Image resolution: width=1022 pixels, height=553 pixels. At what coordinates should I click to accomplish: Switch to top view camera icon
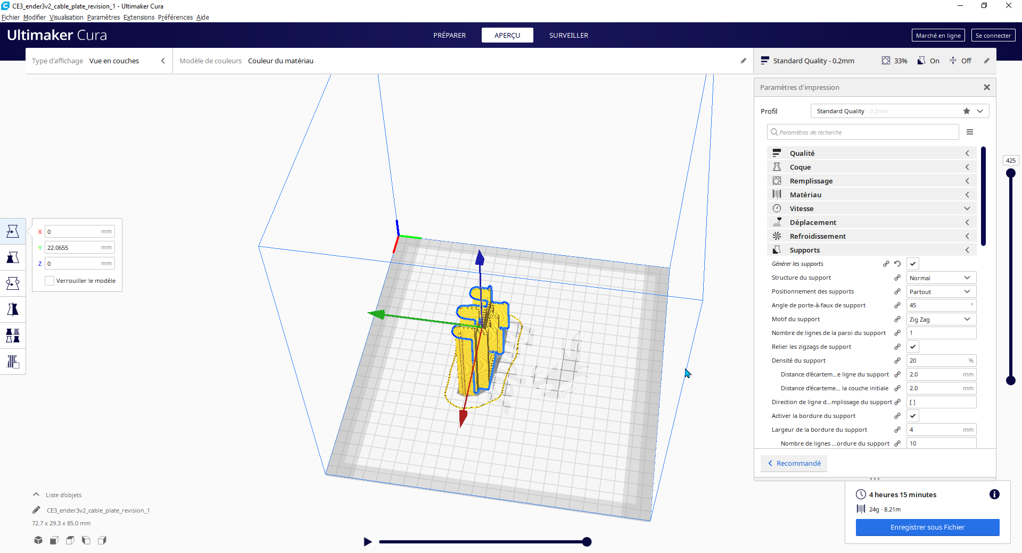[70, 540]
